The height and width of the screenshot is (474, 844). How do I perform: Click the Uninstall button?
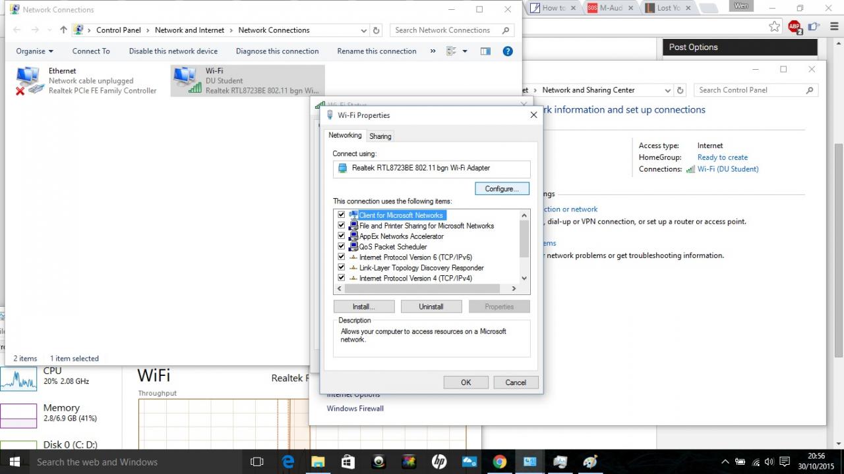[431, 307]
